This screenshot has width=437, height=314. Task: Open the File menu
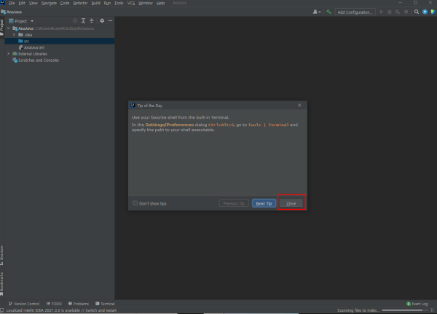12,3
